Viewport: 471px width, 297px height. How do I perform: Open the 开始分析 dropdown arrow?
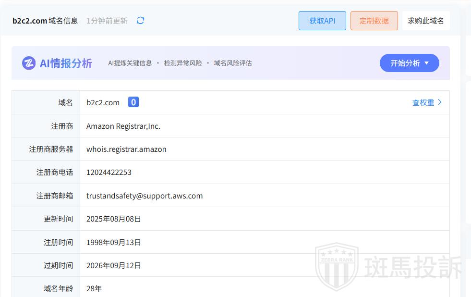(426, 63)
